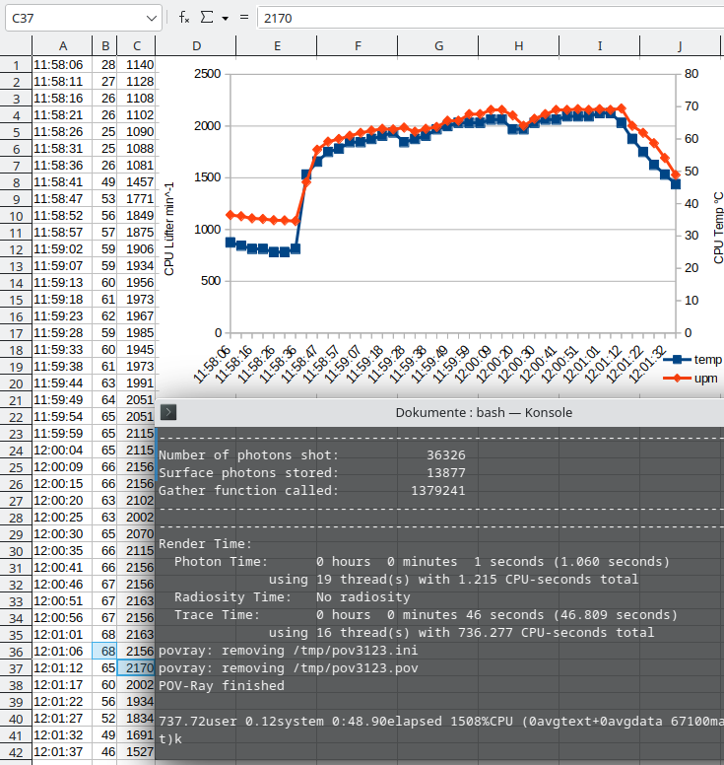
Task: Select row 8 header
Action: pos(16,182)
